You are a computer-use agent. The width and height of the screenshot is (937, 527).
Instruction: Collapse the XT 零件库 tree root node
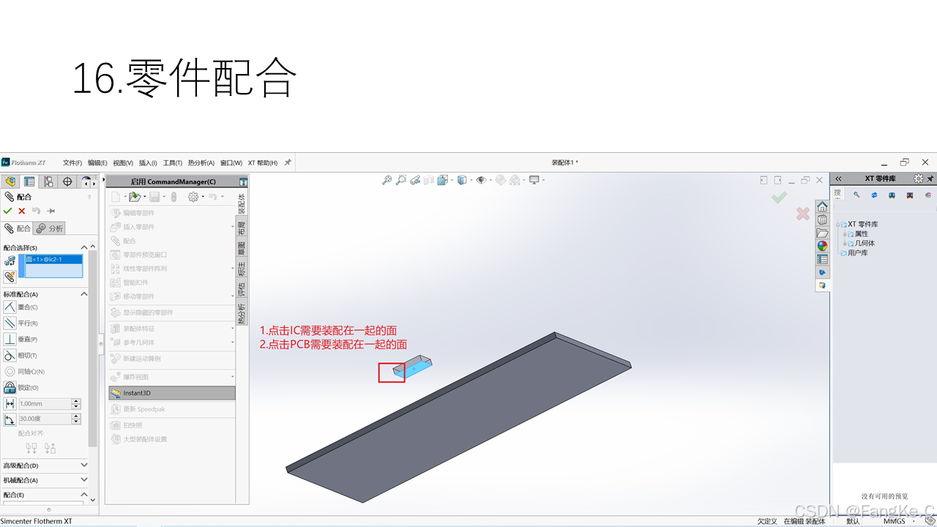tap(838, 225)
